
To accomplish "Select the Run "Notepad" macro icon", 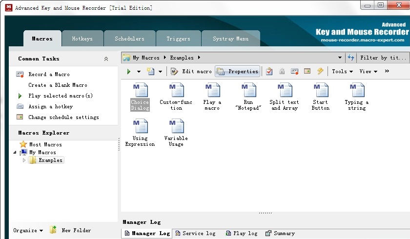I will (248, 97).
